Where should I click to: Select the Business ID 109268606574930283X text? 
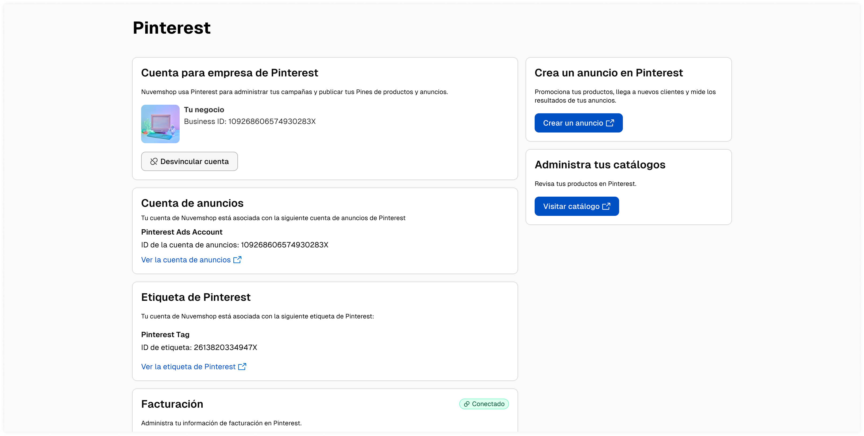click(x=250, y=121)
